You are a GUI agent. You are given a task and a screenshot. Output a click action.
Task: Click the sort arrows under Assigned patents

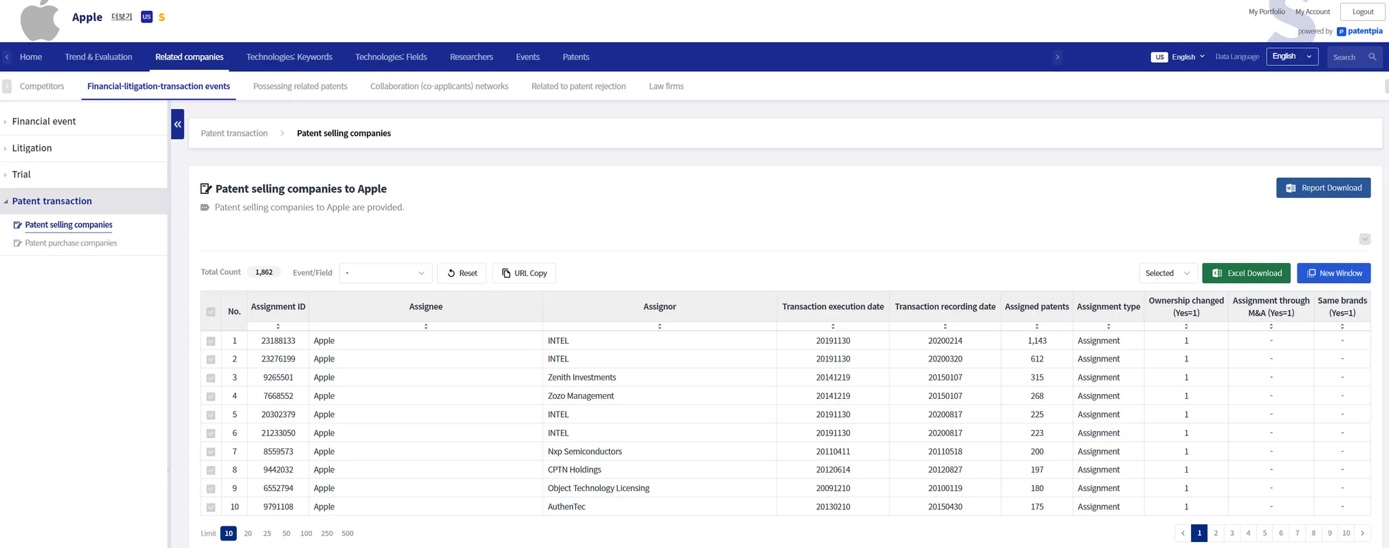(1036, 326)
